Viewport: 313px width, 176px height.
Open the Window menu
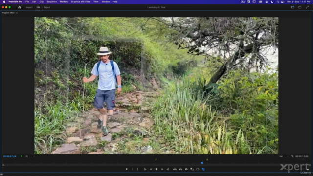(x=106, y=2)
